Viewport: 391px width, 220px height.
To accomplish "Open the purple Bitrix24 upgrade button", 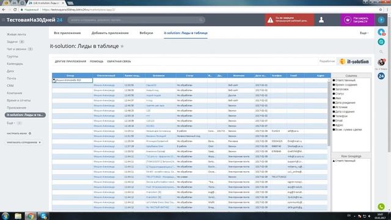I will (x=357, y=20).
